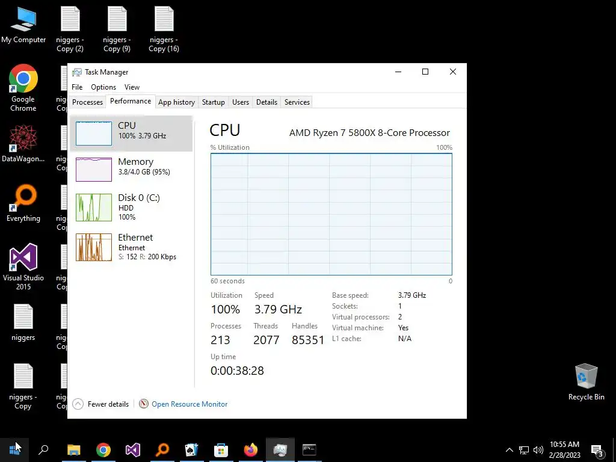Select the CPU performance graph thumbnail in sidebar
The height and width of the screenshot is (462, 616).
coord(93,134)
